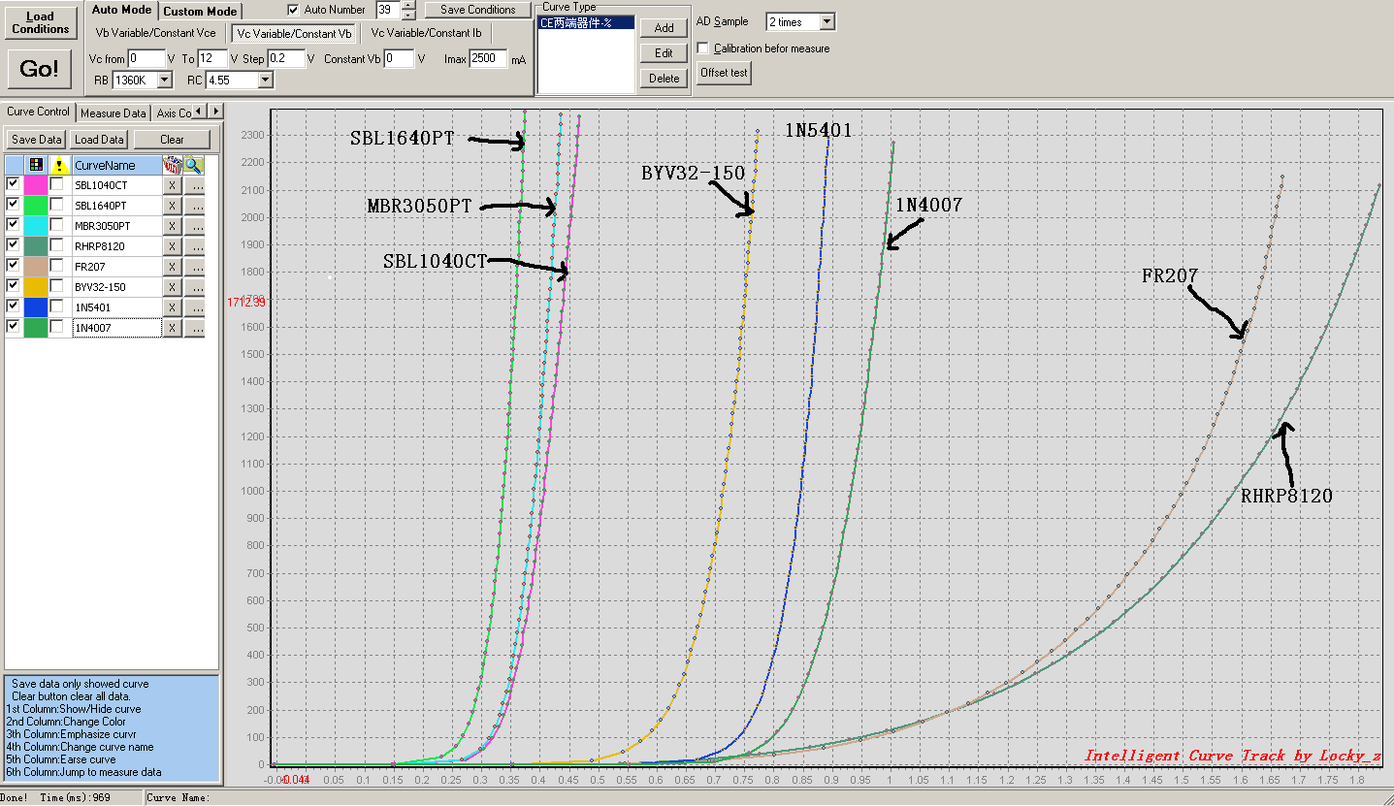The width and height of the screenshot is (1394, 806).
Task: Select the CE curve type list entry
Action: tap(586, 22)
